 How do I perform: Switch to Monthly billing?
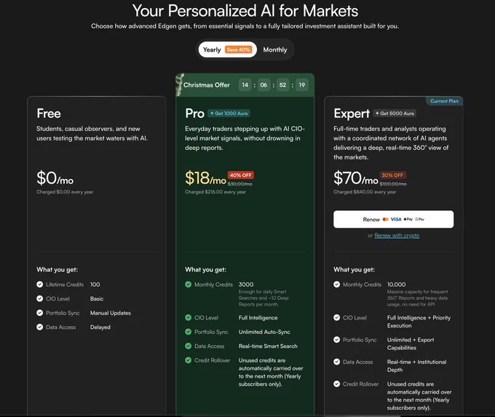[275, 49]
